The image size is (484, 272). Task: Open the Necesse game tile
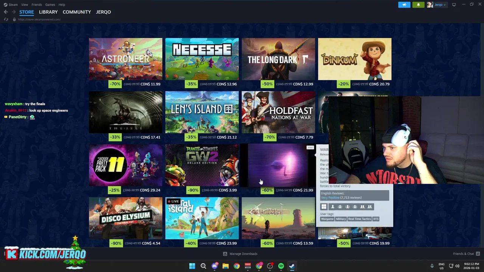(202, 59)
